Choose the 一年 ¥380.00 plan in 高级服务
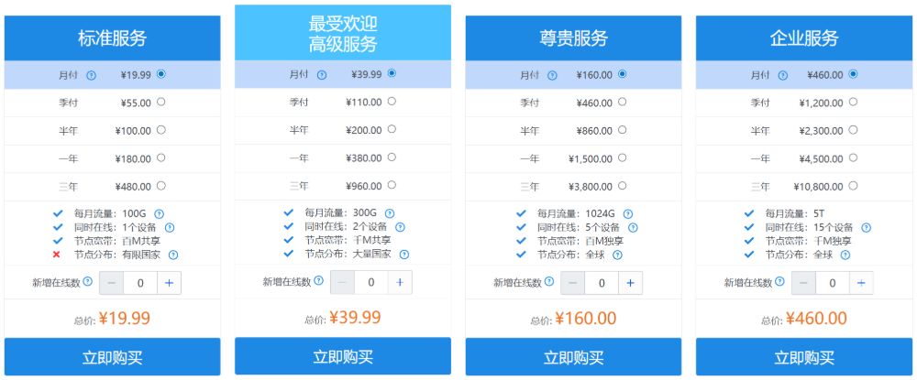Image resolution: width=917 pixels, height=380 pixels. click(x=392, y=157)
